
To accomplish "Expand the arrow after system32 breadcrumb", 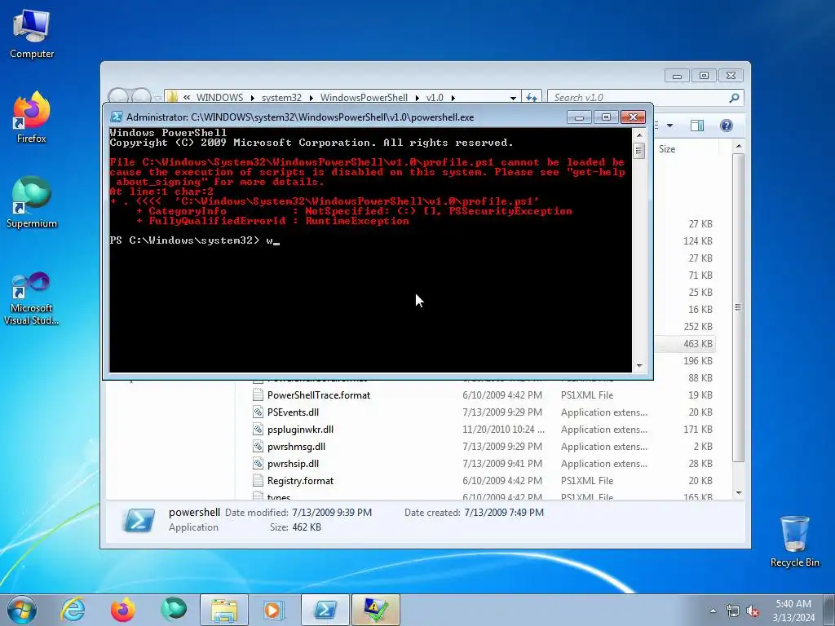I will (311, 98).
